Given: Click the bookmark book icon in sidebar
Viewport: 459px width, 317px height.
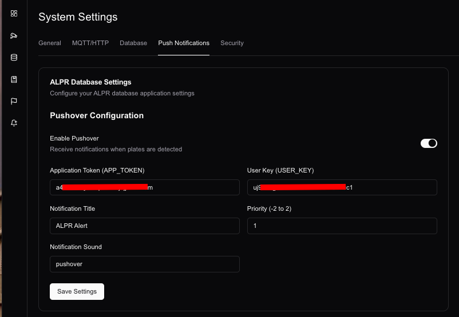Looking at the screenshot, I should [x=14, y=79].
